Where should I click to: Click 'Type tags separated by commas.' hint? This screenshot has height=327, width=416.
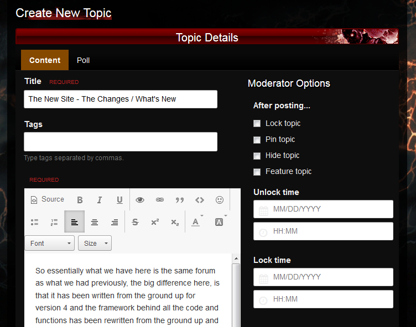(x=74, y=158)
